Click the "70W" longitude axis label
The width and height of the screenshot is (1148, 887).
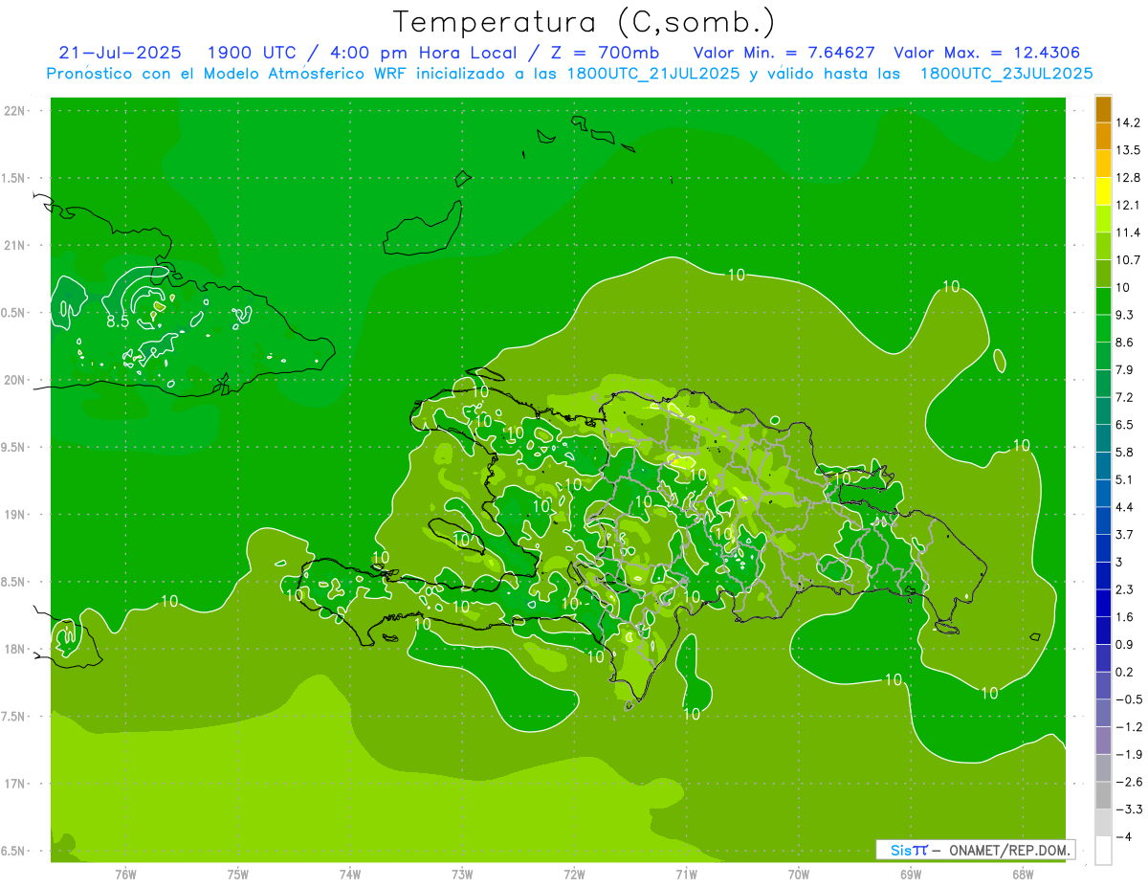pyautogui.click(x=799, y=875)
